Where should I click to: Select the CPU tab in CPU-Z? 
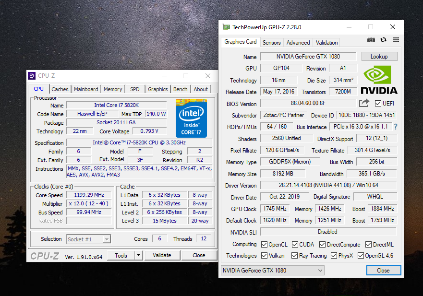[x=38, y=89]
